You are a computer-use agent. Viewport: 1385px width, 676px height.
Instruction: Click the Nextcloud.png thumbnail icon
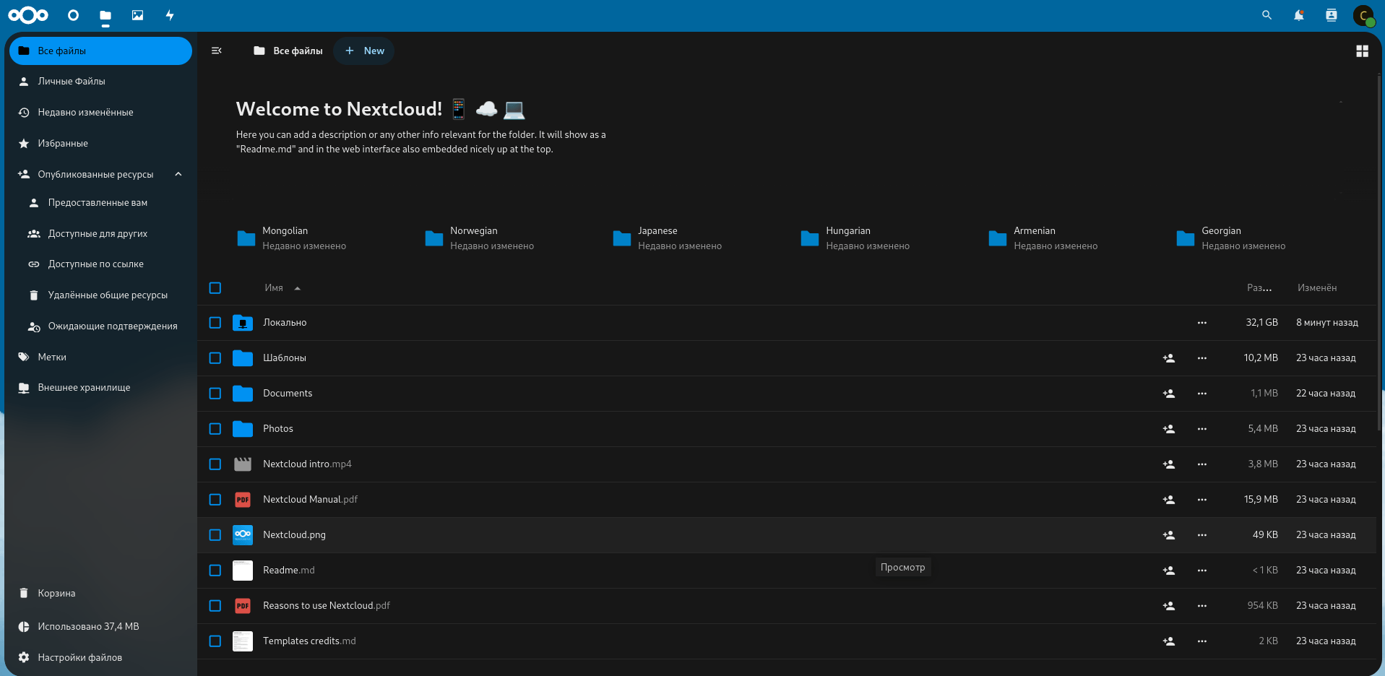pyautogui.click(x=243, y=535)
